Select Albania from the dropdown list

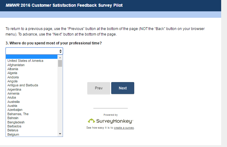click(13, 69)
